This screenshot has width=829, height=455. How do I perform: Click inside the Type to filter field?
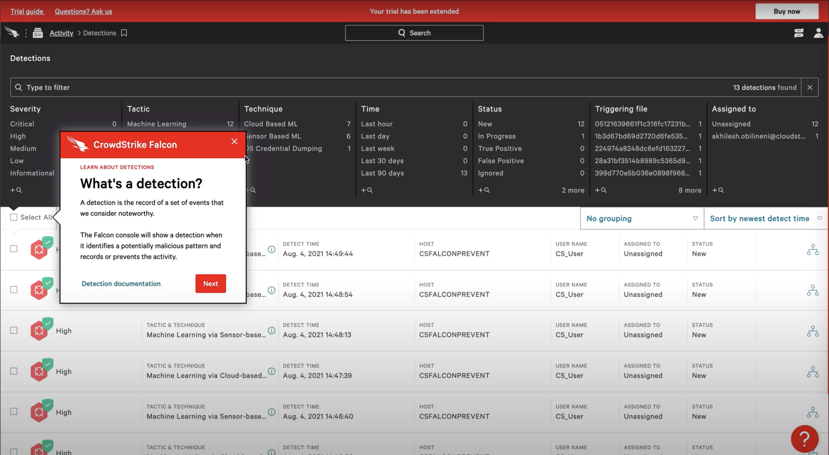coord(99,87)
